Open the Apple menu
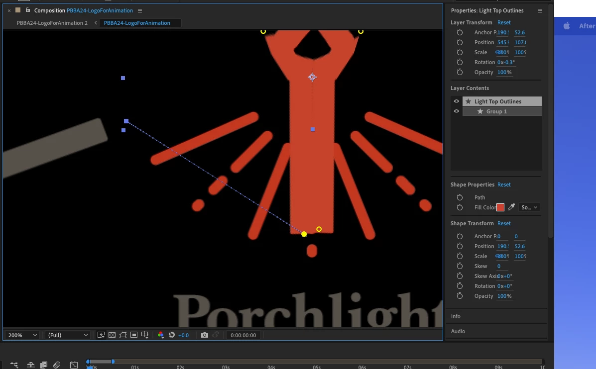Viewport: 596px width, 369px height. tap(566, 26)
